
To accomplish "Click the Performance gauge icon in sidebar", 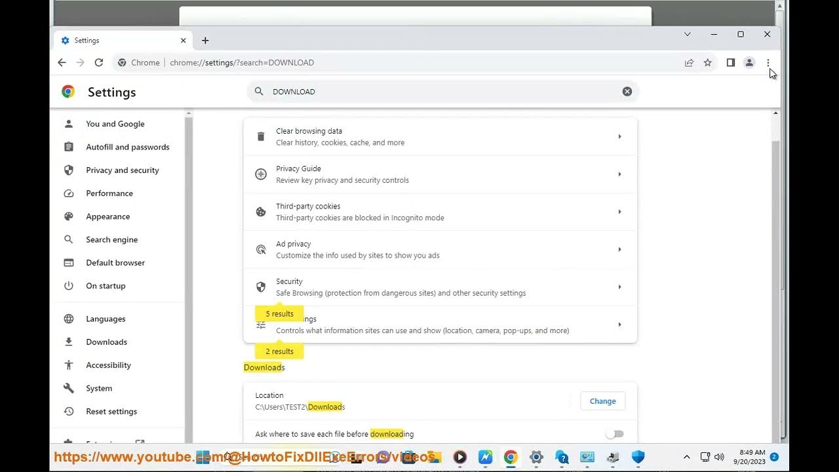I will [69, 193].
